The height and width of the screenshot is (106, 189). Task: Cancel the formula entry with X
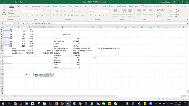19,23
